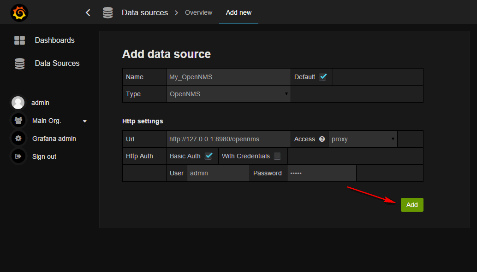Click the green Add button
The image size is (477, 272).
coord(412,205)
